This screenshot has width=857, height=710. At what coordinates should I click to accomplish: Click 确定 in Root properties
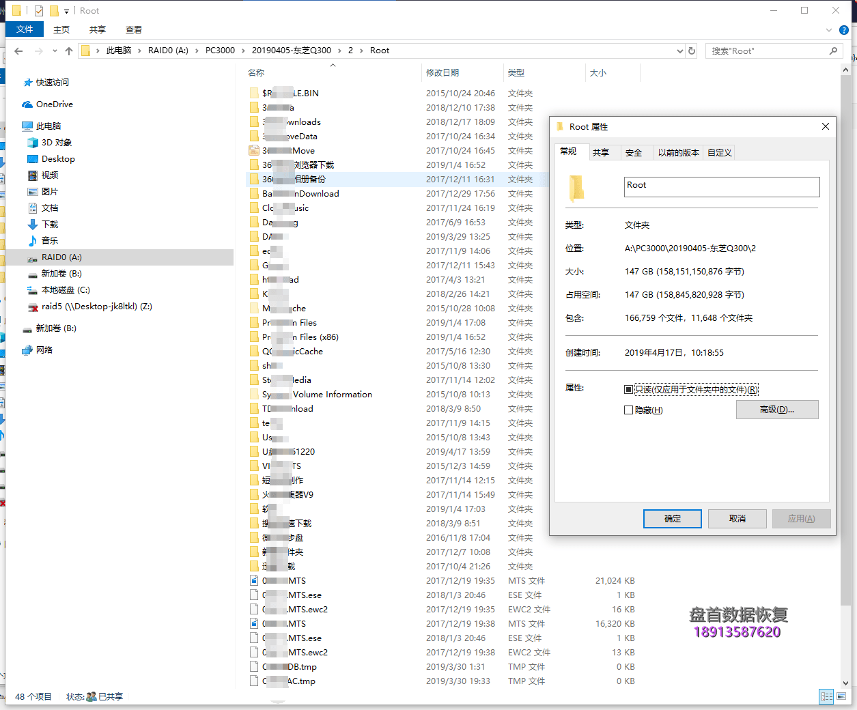(673, 519)
